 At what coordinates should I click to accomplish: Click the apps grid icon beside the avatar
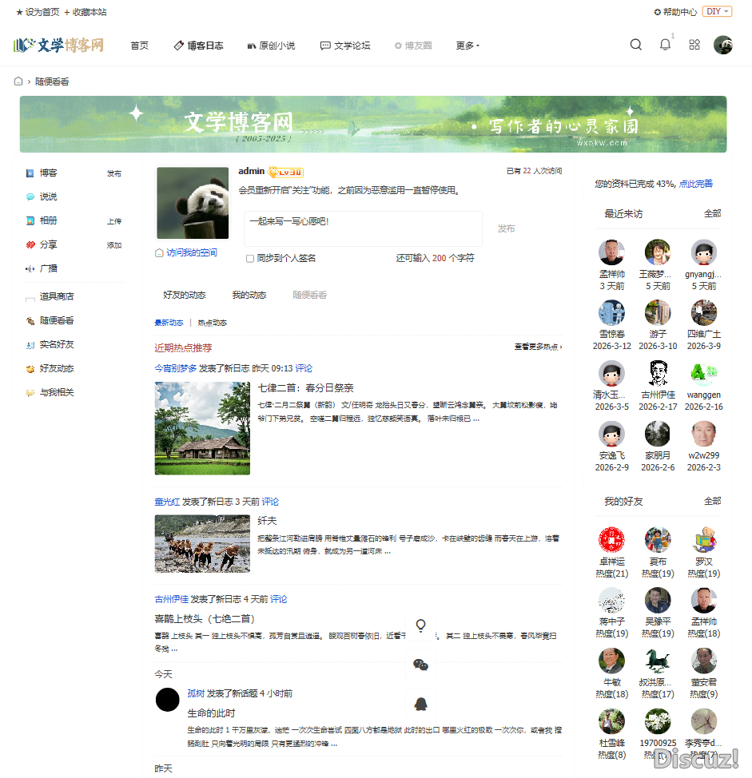(x=694, y=46)
